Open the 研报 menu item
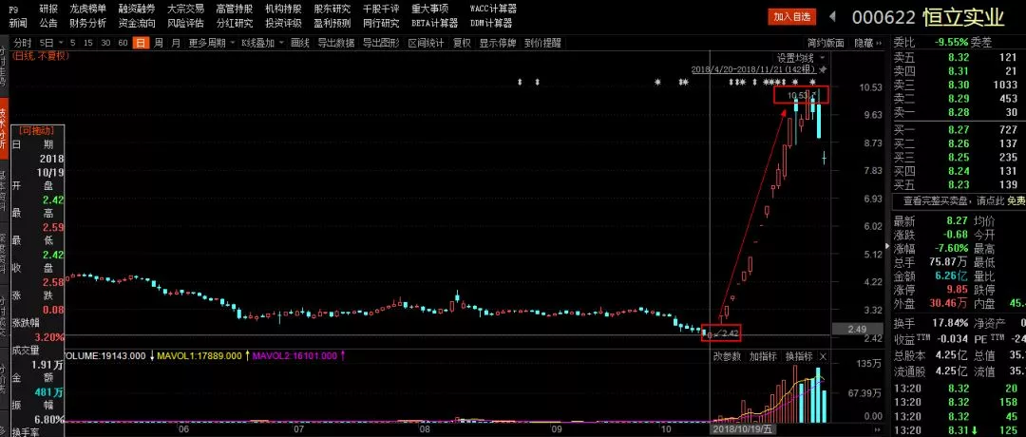Viewport: 1026px width, 437px height. click(x=47, y=9)
